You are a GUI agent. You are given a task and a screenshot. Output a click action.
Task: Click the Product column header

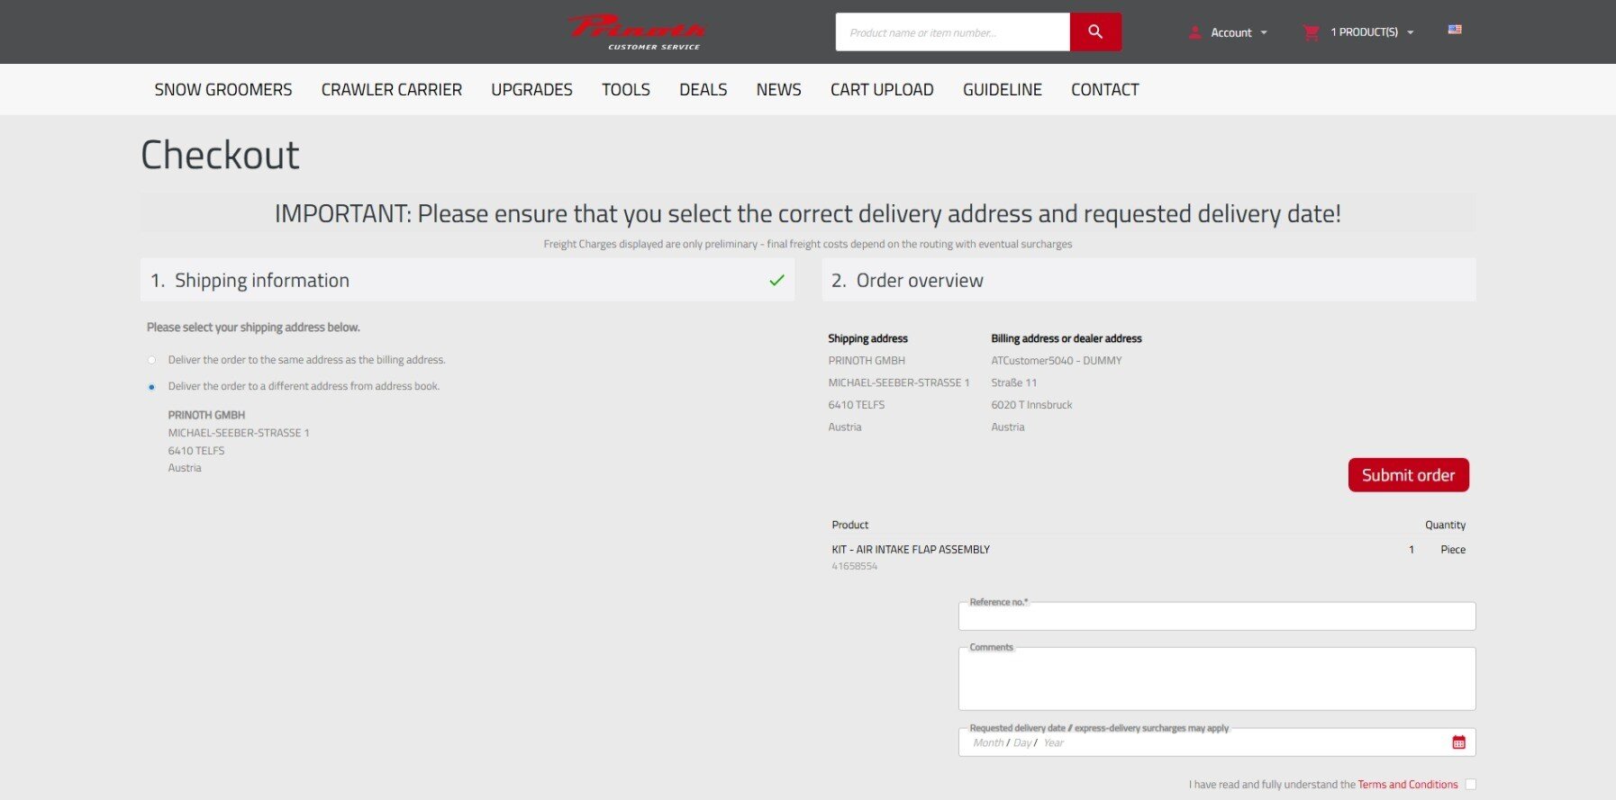click(849, 525)
